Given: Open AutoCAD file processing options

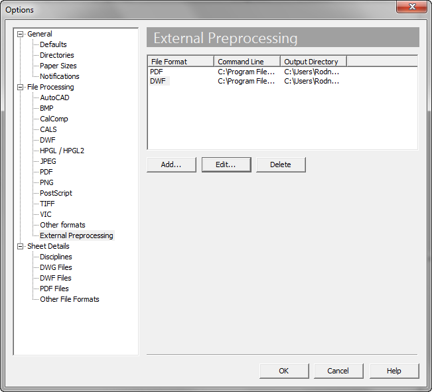Looking at the screenshot, I should pyautogui.click(x=54, y=98).
